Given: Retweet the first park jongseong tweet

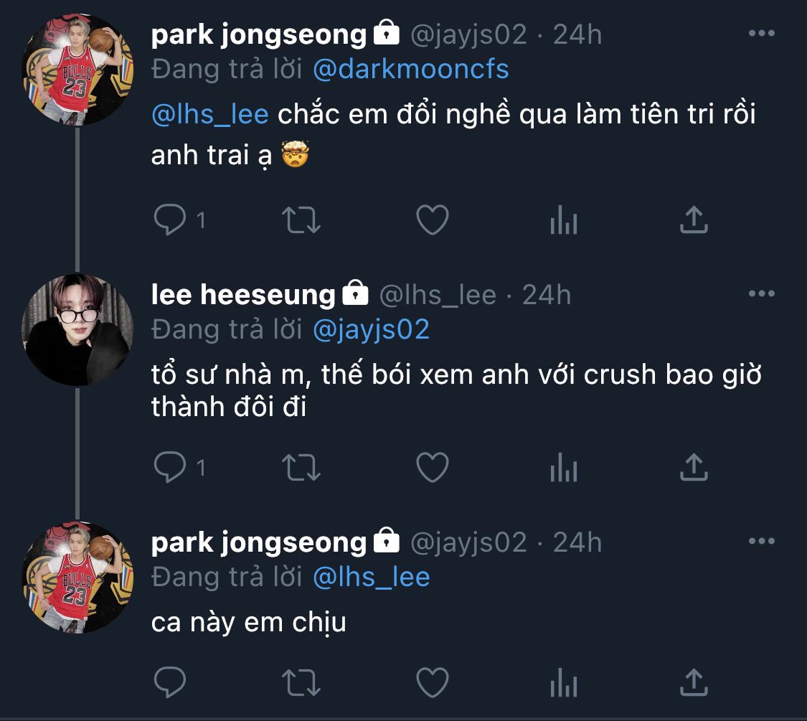Looking at the screenshot, I should (301, 220).
